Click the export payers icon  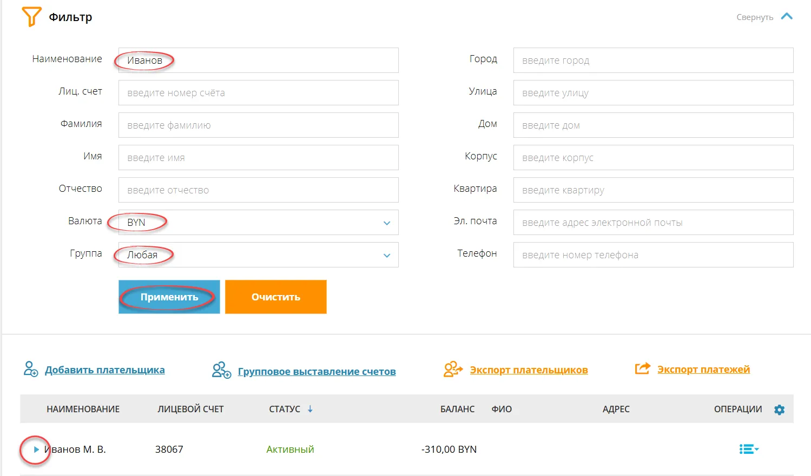point(453,369)
